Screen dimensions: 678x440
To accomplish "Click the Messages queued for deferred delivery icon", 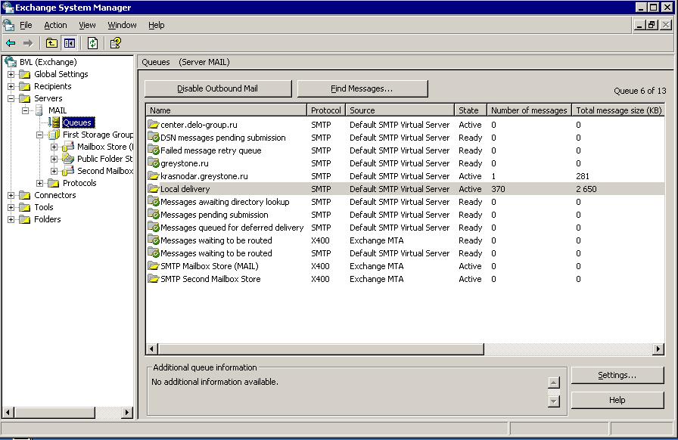I will click(153, 228).
